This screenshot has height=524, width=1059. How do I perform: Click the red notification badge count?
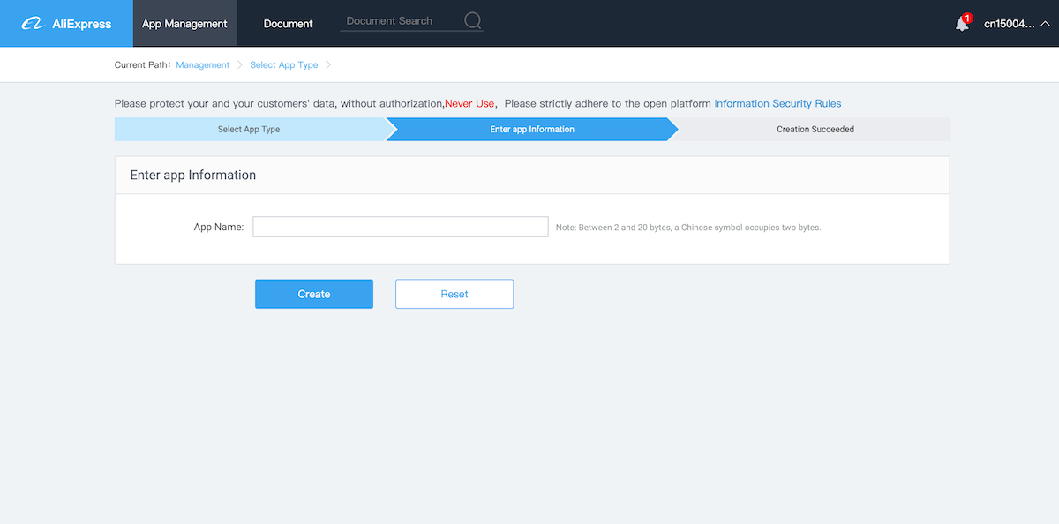point(967,18)
